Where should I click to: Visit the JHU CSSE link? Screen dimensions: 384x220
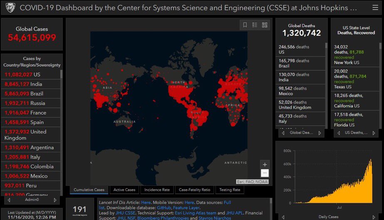pos(125,213)
